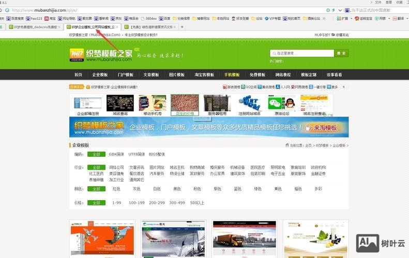Click the green 搜索 button
Image resolution: width=409 pixels, height=258 pixels.
[341, 53]
